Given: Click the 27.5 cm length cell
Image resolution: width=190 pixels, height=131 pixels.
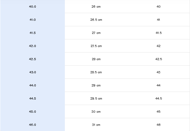Looking at the screenshot, I should click(96, 46).
